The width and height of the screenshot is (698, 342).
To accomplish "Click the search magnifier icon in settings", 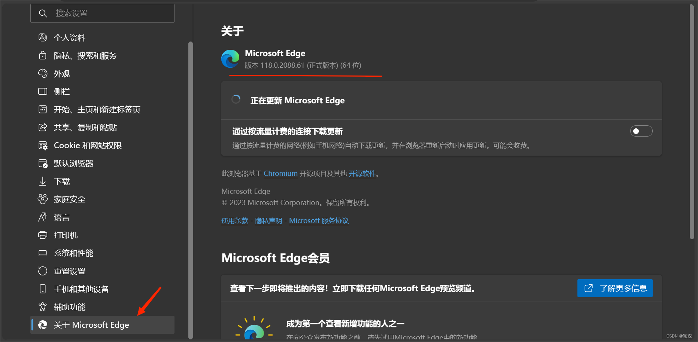I will click(43, 13).
